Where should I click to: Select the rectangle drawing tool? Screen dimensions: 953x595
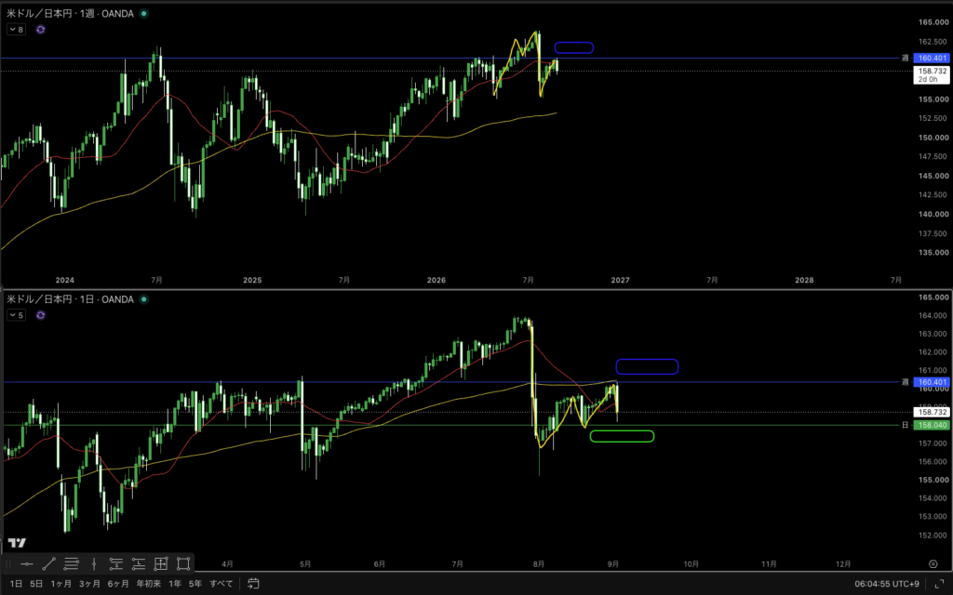(183, 564)
